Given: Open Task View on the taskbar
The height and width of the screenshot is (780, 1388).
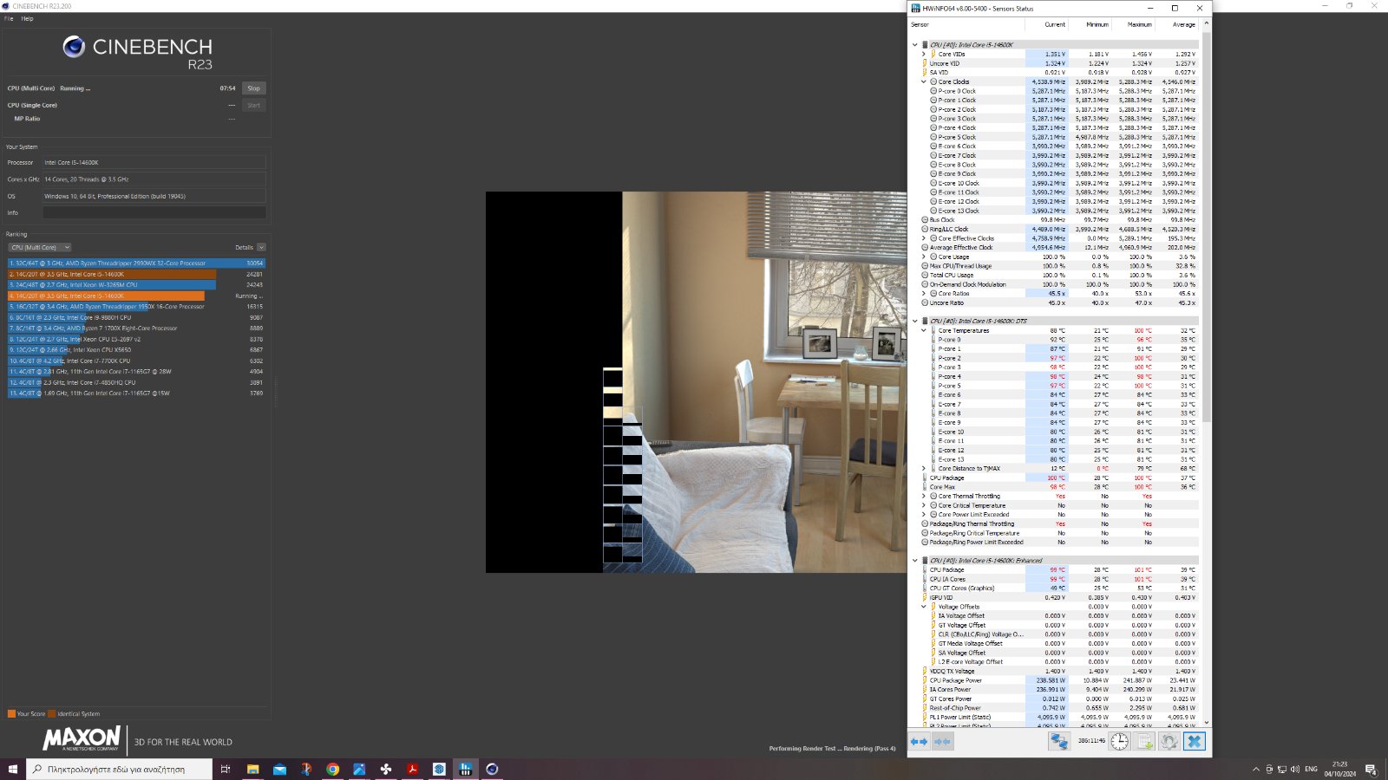Looking at the screenshot, I should 225,769.
